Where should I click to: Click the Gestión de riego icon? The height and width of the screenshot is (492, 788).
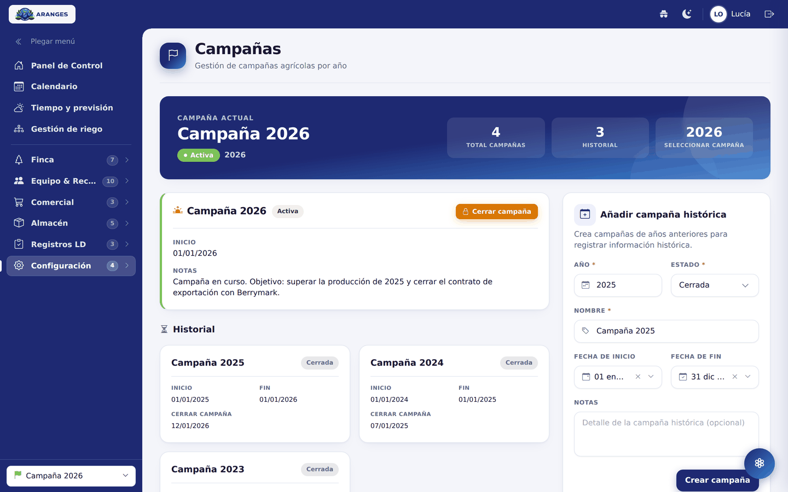click(x=19, y=129)
